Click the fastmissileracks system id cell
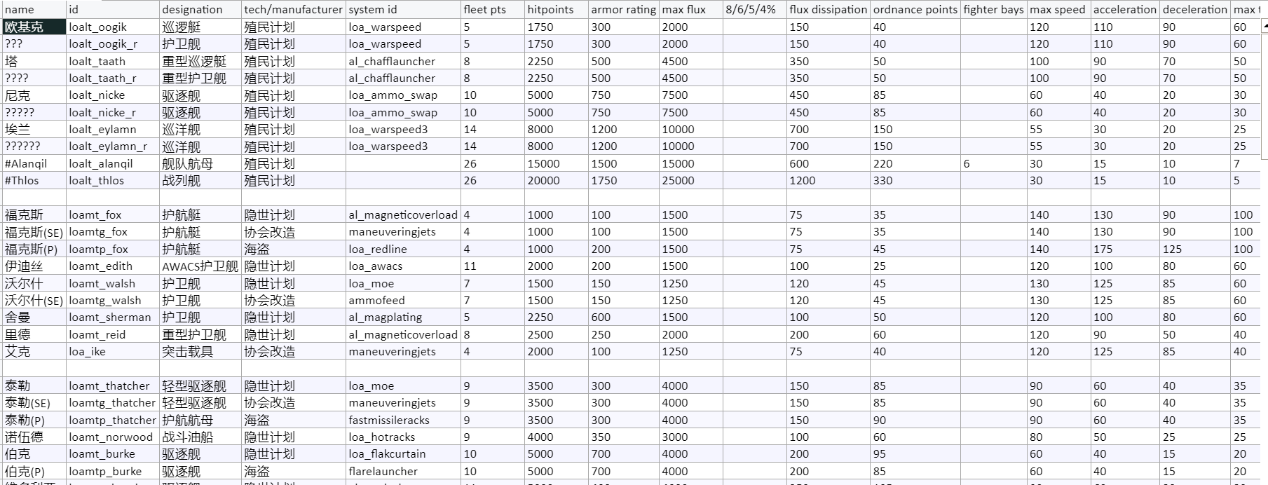 pos(403,421)
